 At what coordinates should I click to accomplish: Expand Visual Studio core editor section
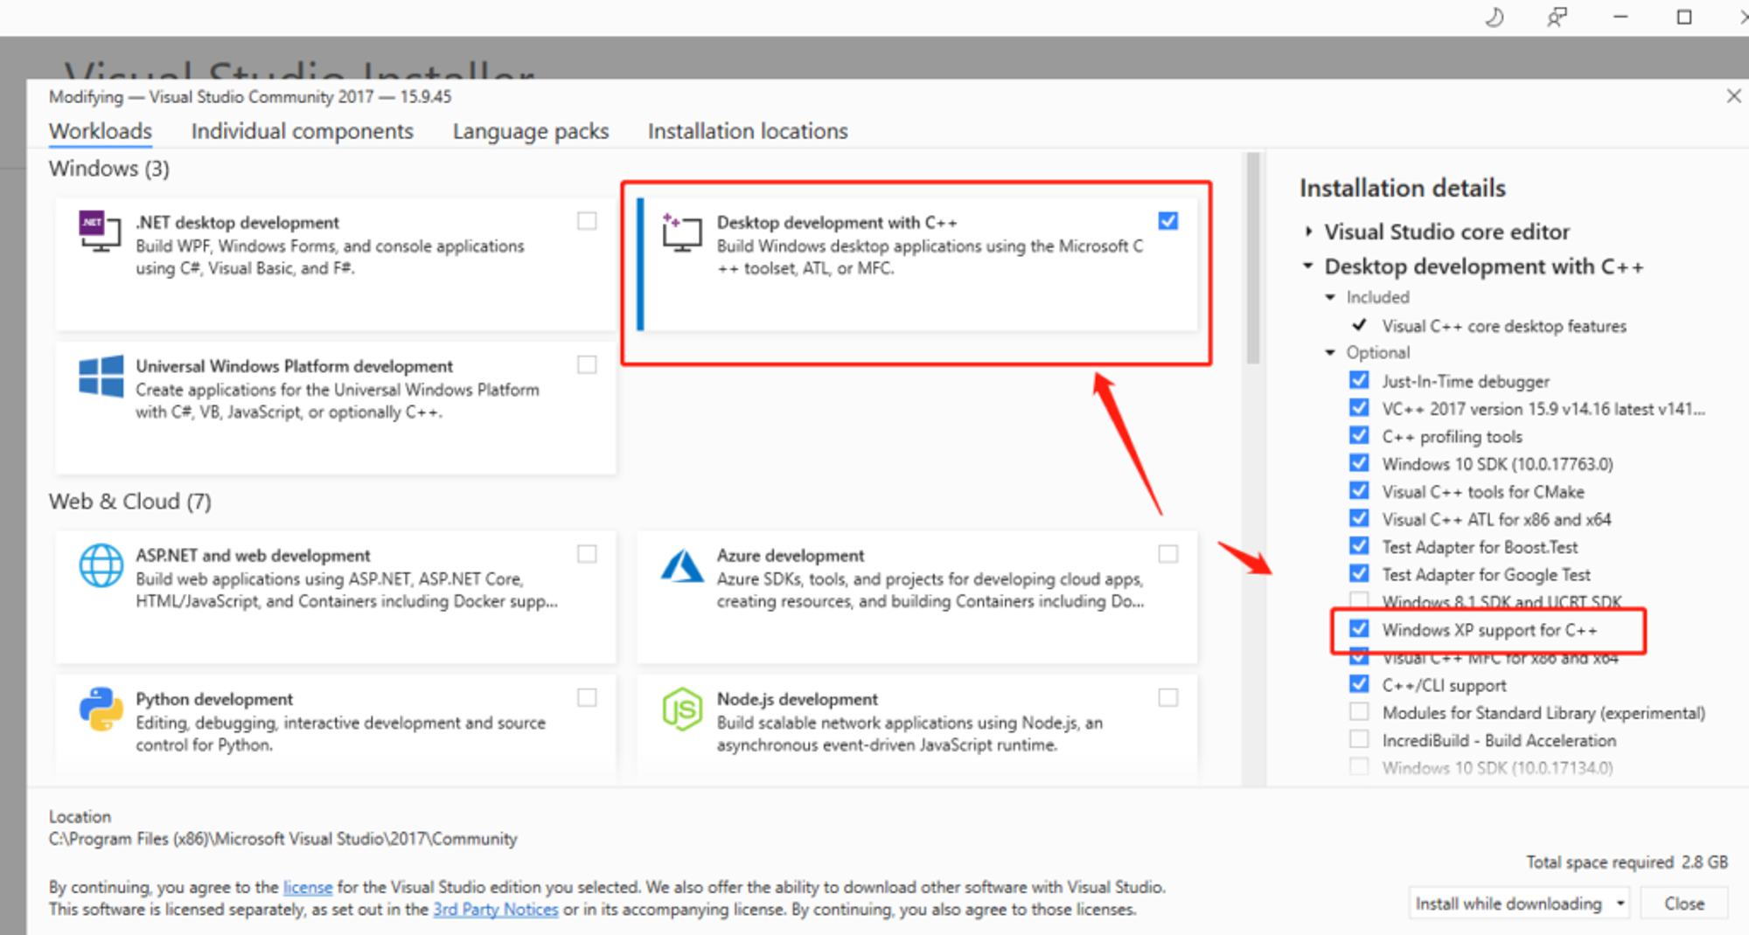point(1308,232)
